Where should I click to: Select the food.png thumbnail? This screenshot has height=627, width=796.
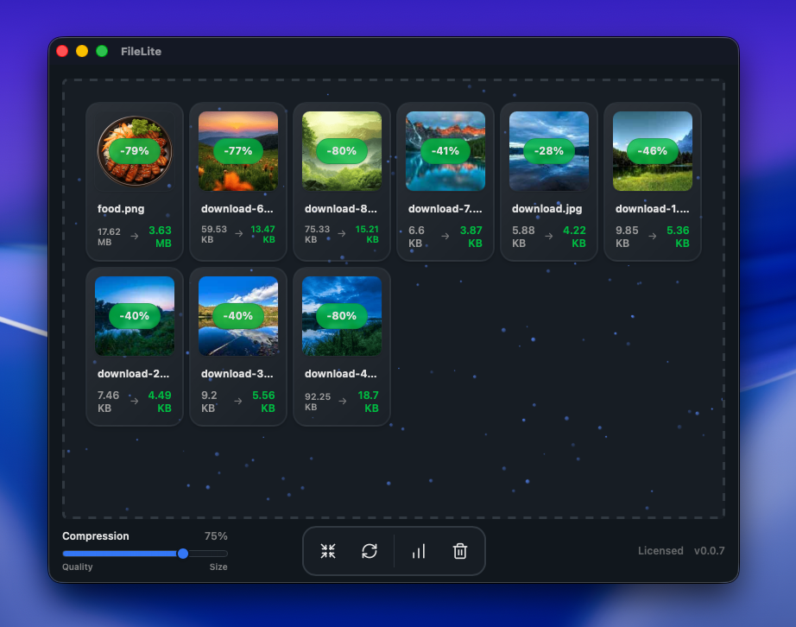(134, 150)
